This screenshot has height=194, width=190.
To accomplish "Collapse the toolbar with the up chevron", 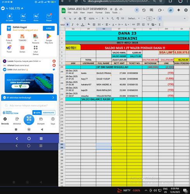I will click(185, 19).
